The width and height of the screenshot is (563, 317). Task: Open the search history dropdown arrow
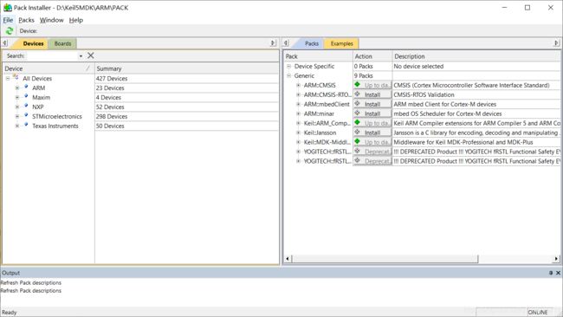tap(81, 56)
